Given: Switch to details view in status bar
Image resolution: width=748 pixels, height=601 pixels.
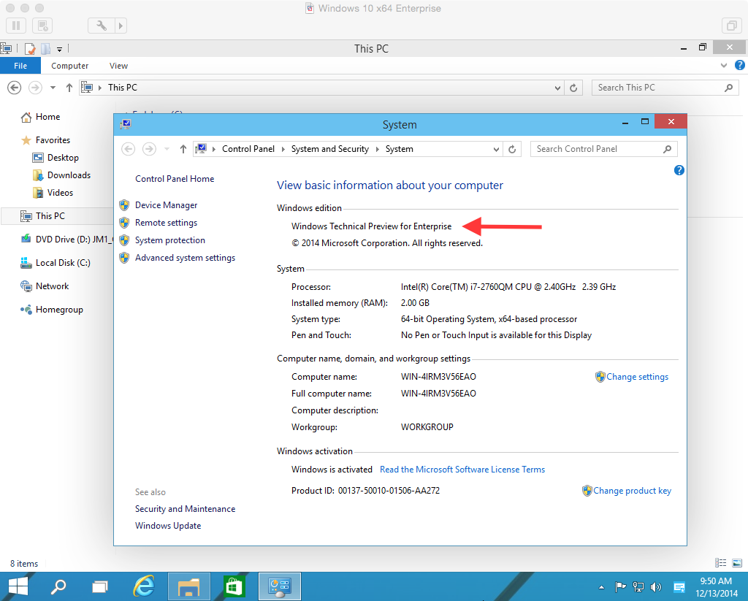Looking at the screenshot, I should 720,563.
